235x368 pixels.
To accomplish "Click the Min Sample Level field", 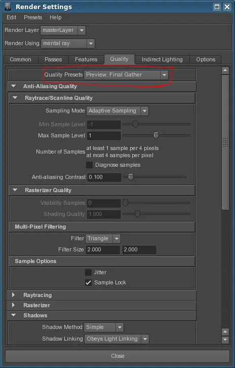I will 104,124.
